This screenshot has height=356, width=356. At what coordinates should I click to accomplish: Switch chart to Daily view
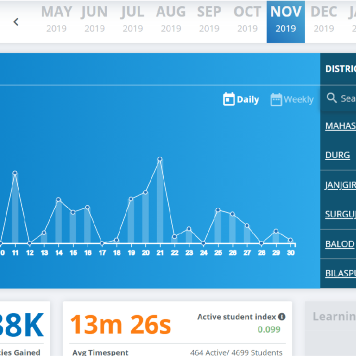(x=247, y=100)
